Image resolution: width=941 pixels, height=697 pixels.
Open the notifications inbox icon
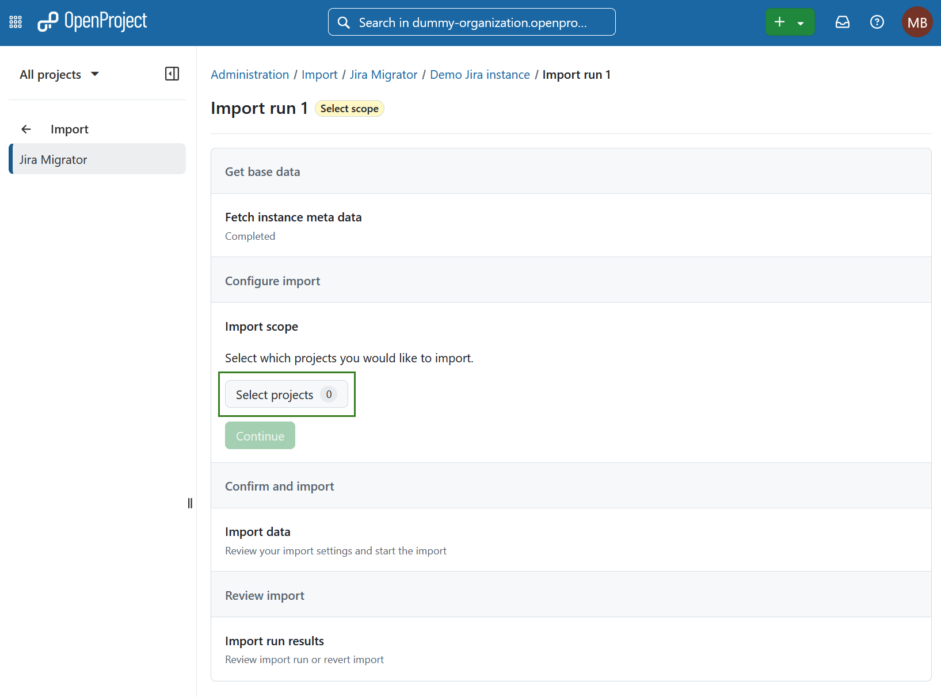[x=843, y=22]
